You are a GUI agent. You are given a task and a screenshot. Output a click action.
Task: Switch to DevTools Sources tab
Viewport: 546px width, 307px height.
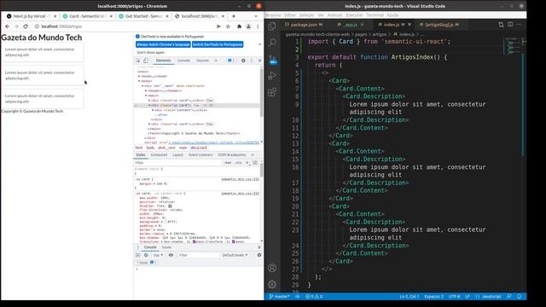(x=202, y=61)
